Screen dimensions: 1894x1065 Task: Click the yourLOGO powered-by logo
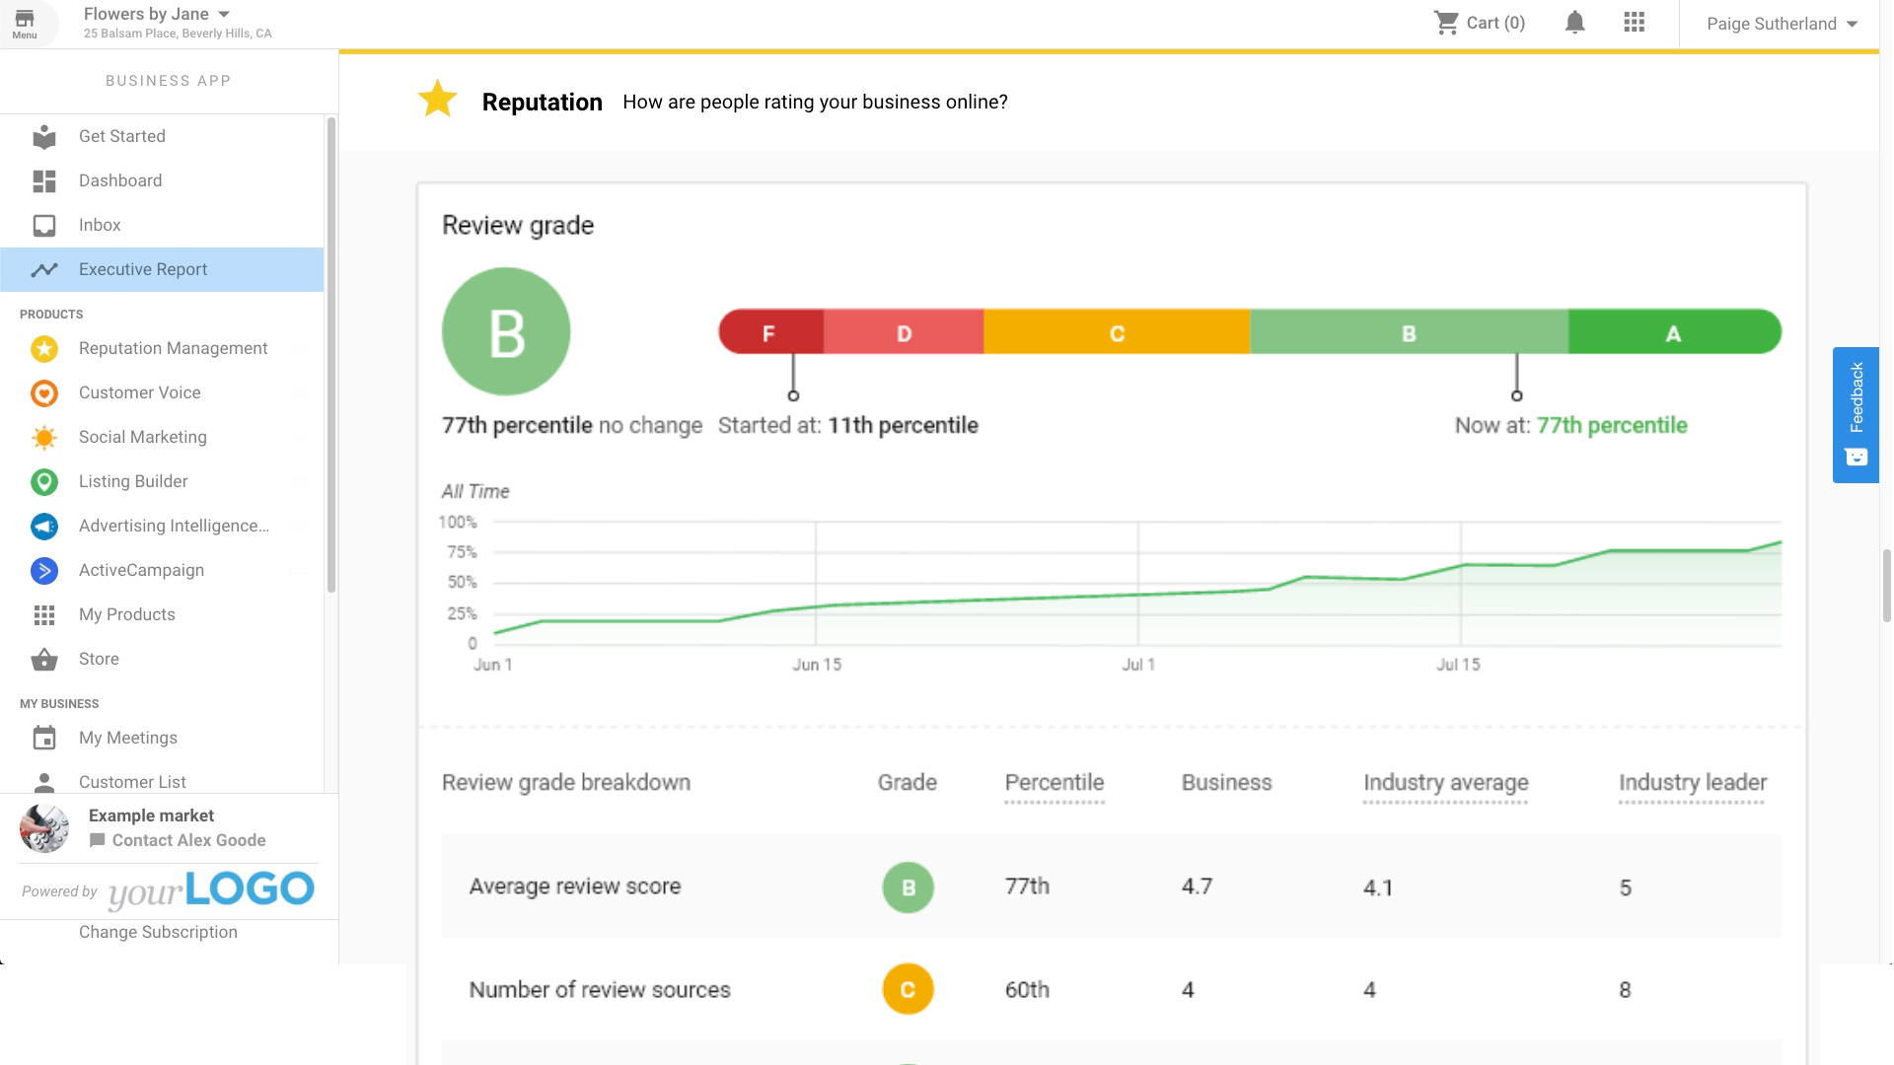point(211,890)
